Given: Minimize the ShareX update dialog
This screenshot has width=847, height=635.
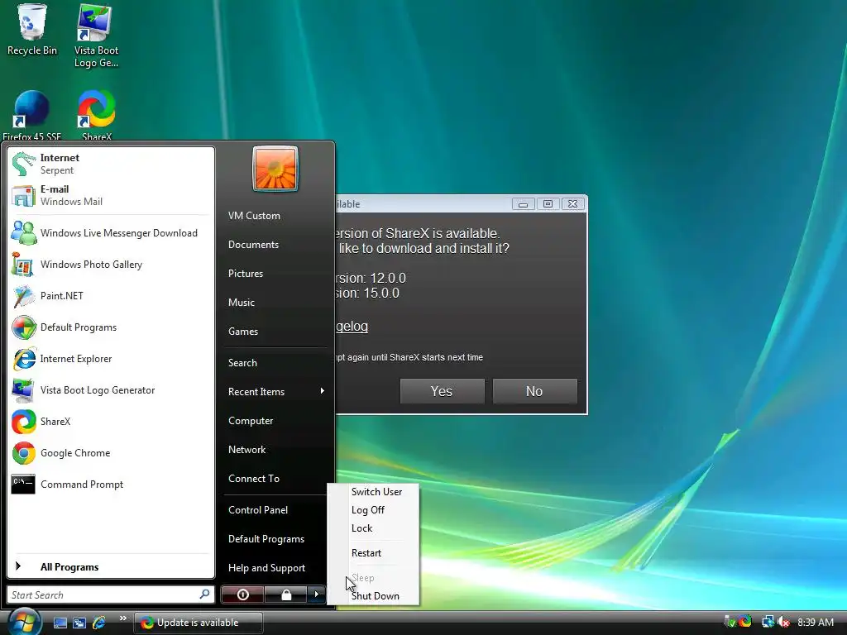Looking at the screenshot, I should coord(523,203).
